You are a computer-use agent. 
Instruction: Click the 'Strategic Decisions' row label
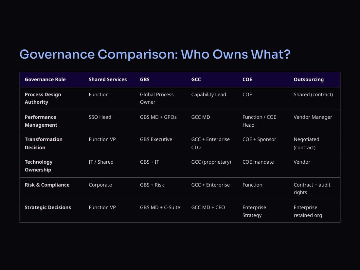point(48,207)
